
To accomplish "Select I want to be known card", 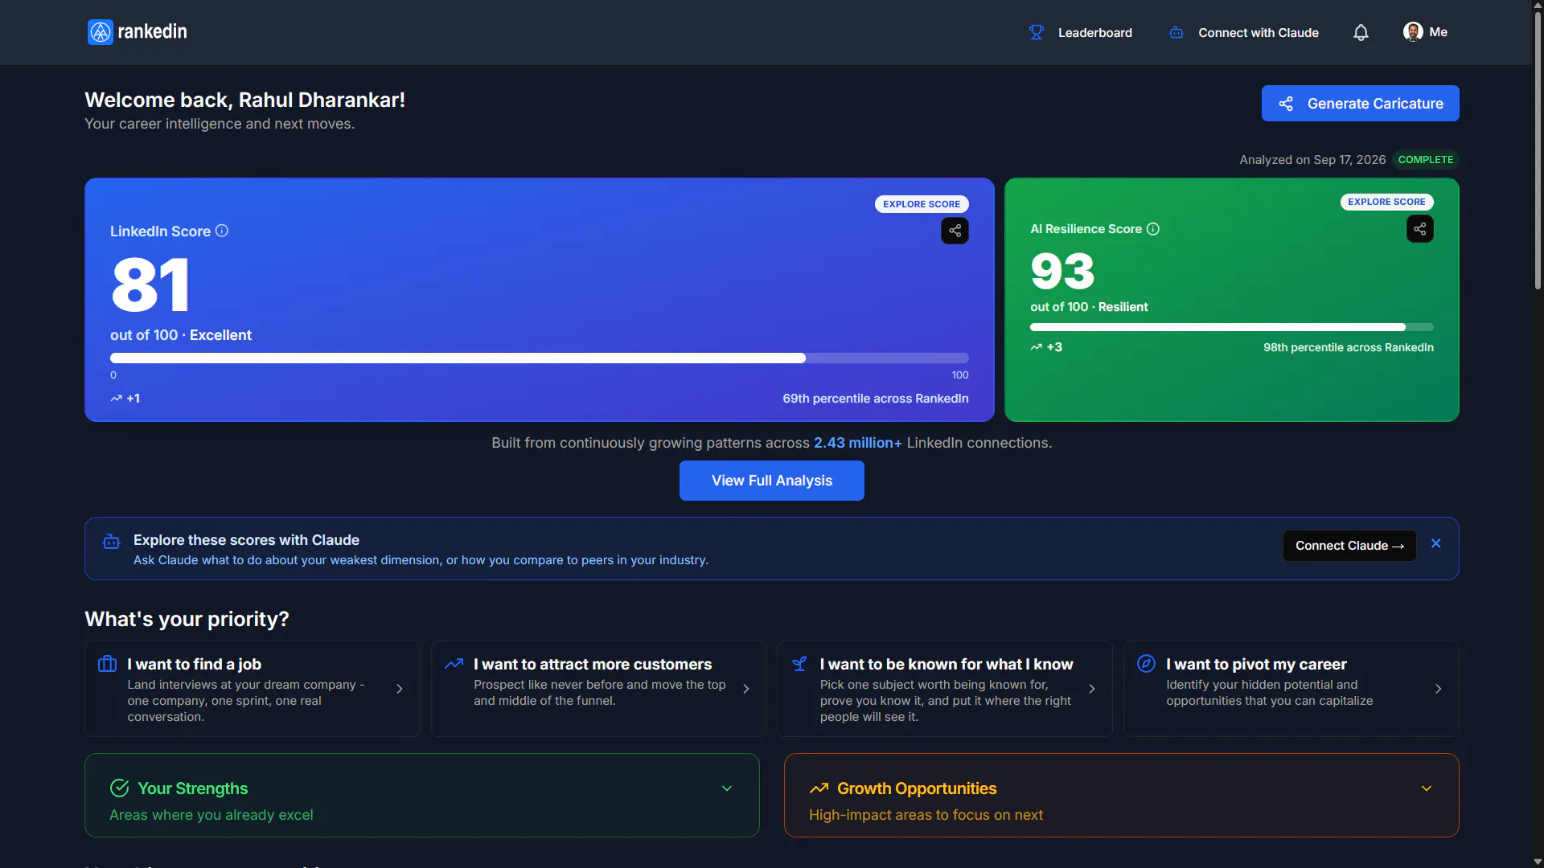I will tap(945, 689).
